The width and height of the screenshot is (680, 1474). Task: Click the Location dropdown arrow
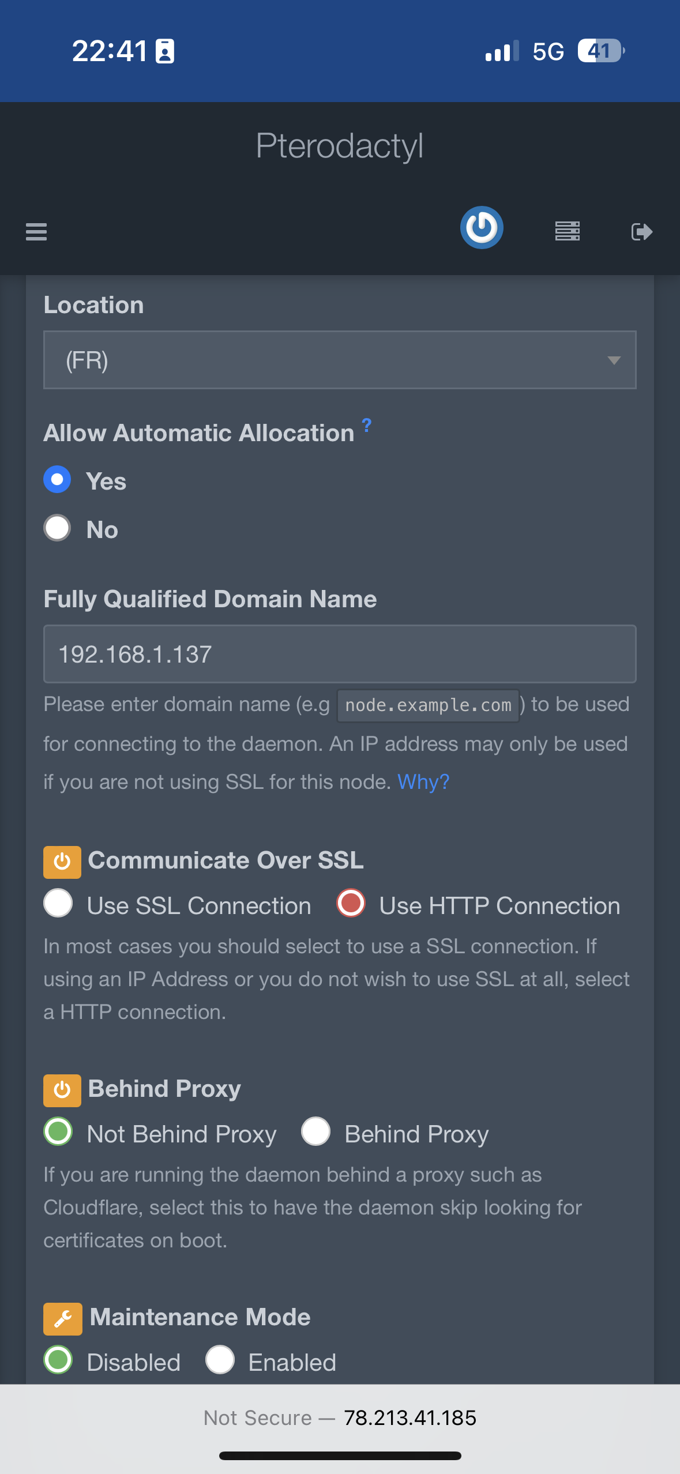pos(614,360)
